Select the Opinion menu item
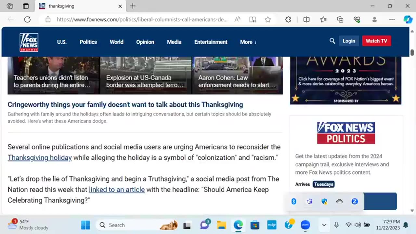 [x=145, y=42]
